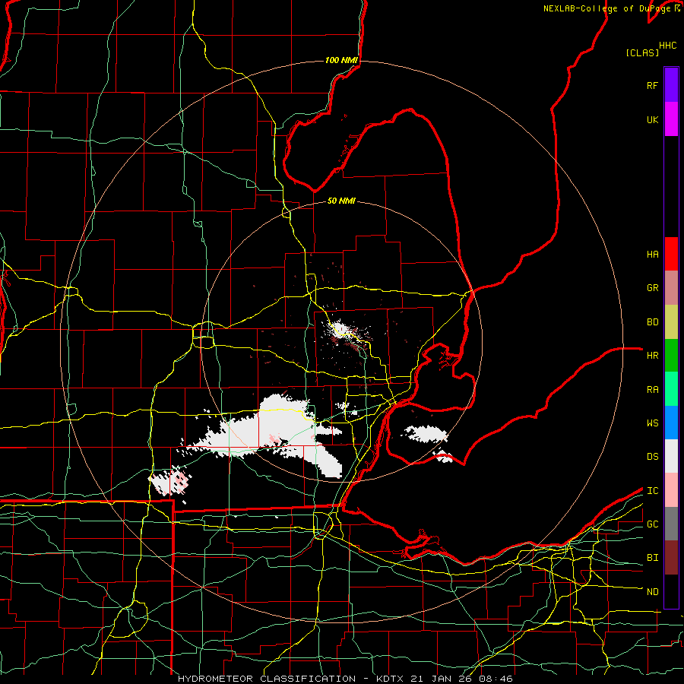This screenshot has width=684, height=684.
Task: Click the UK legend label
Action: click(652, 119)
